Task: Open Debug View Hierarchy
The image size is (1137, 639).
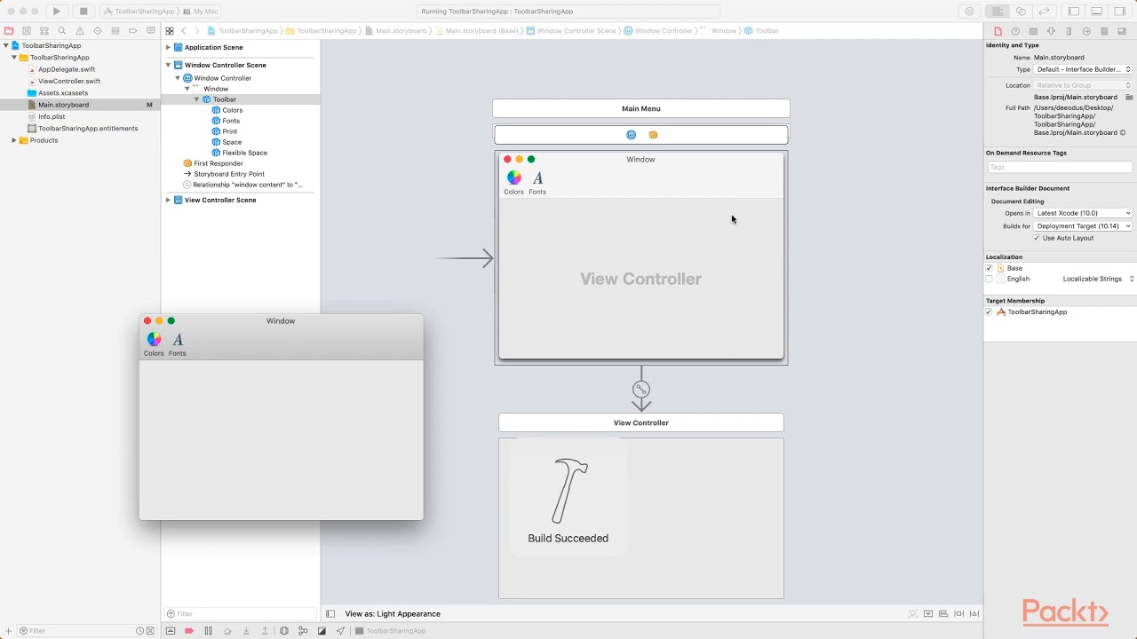Action: click(x=284, y=631)
